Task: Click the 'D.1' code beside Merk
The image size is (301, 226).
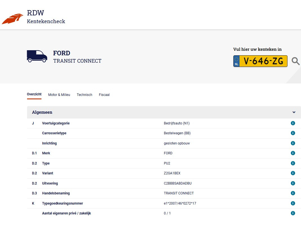Action: 34,153
